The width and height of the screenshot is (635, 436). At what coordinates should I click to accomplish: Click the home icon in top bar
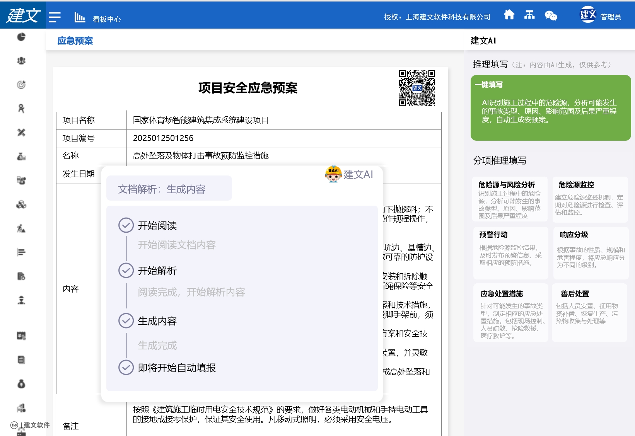click(x=510, y=15)
